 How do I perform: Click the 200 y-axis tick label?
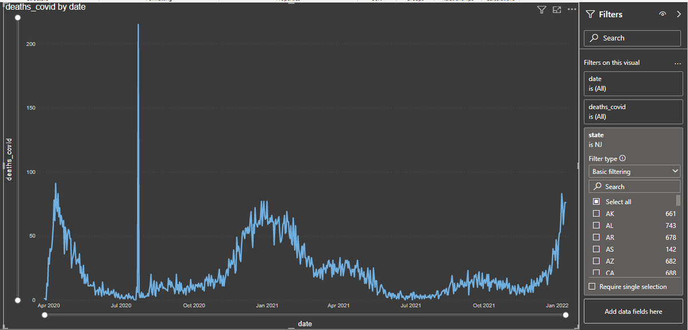point(31,44)
